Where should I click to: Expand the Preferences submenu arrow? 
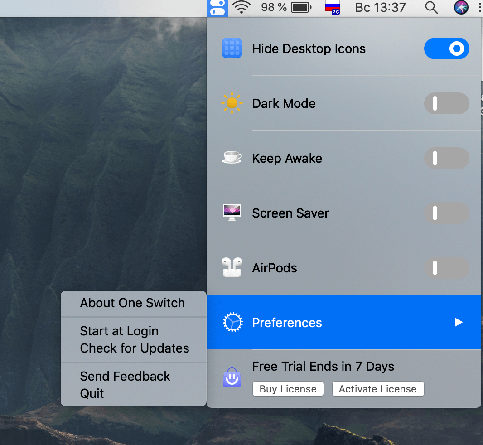(x=459, y=322)
